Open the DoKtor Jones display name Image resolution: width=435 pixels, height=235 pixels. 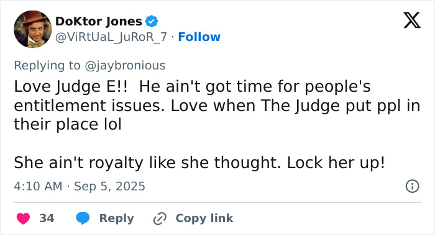99,21
